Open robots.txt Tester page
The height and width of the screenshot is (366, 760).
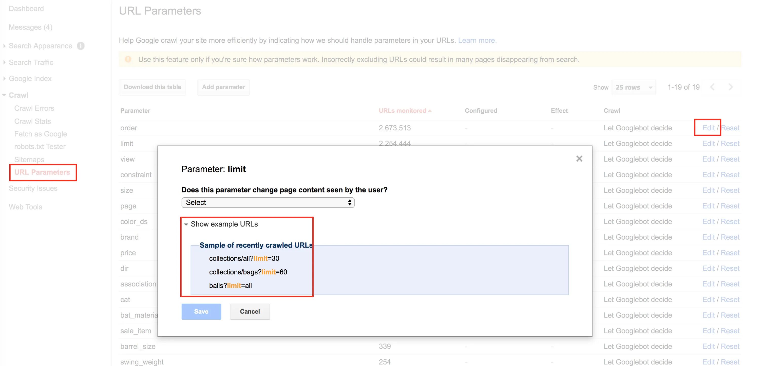[x=40, y=147]
